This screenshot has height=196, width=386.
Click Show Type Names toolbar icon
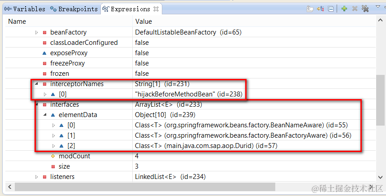310,9
